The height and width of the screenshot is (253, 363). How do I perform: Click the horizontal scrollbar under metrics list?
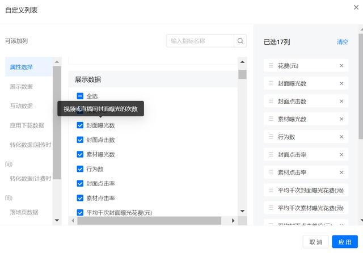(x=149, y=221)
